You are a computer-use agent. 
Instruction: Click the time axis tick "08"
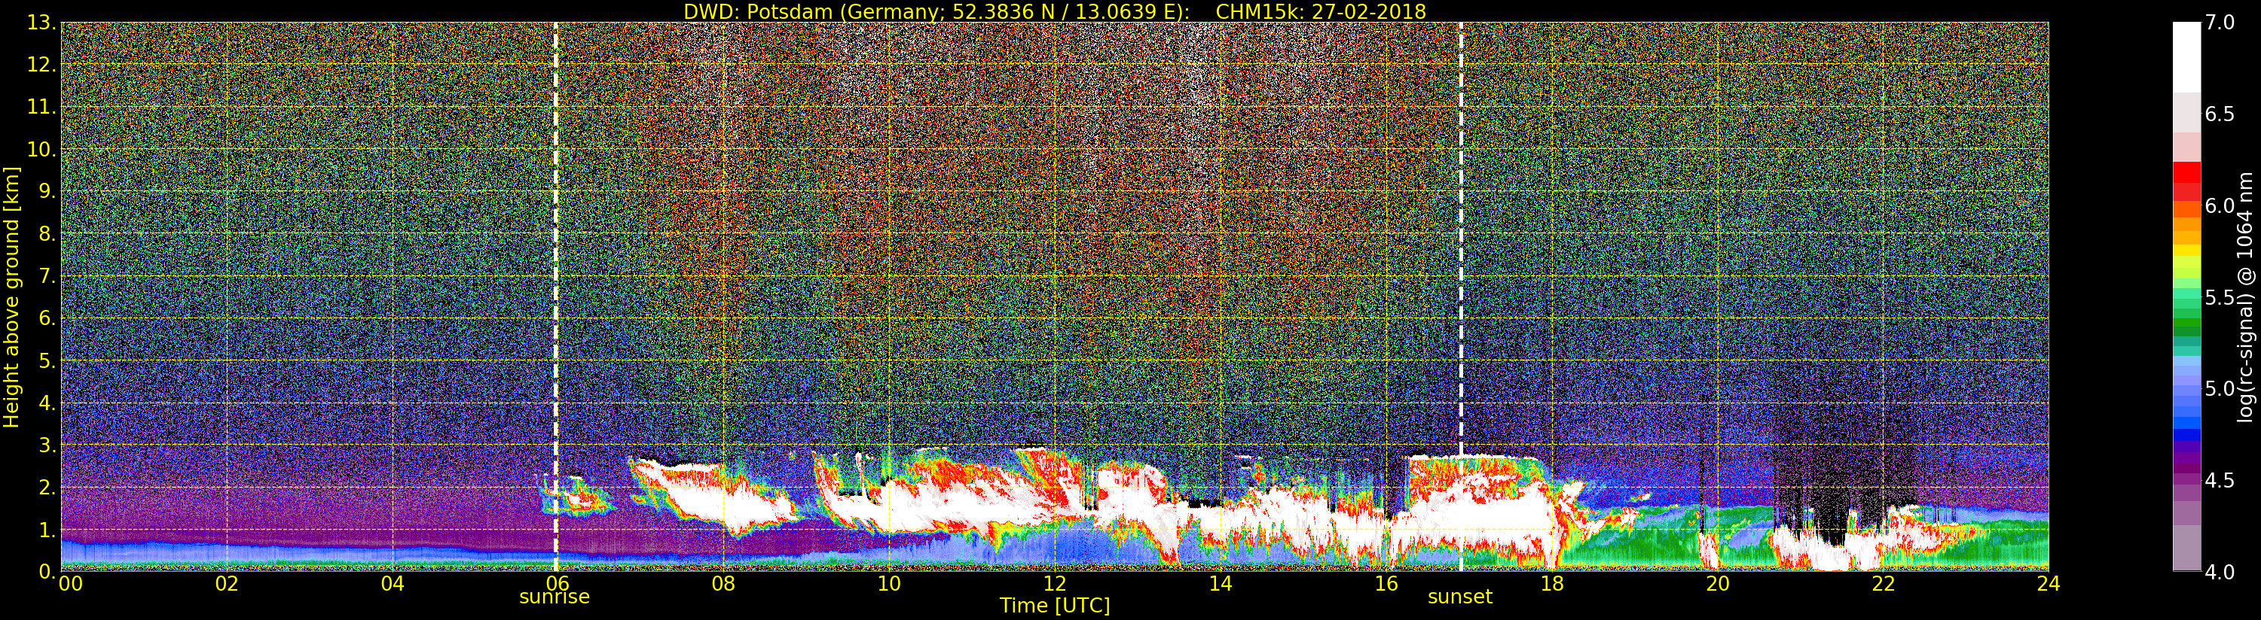click(x=724, y=584)
